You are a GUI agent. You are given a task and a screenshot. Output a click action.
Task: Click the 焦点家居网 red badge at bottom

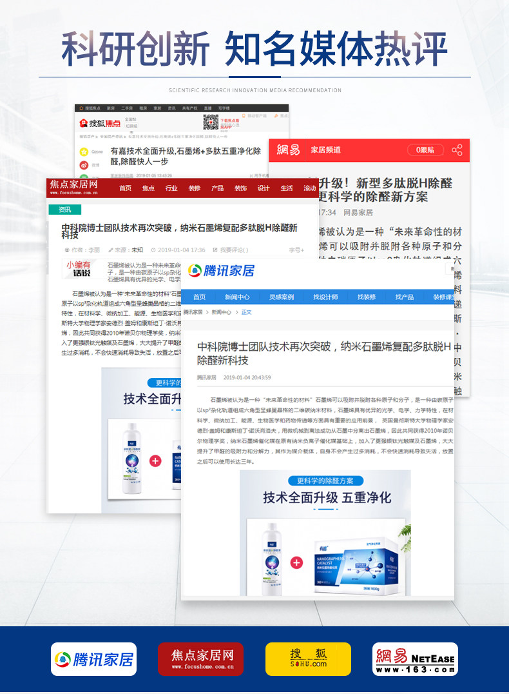pos(201,659)
